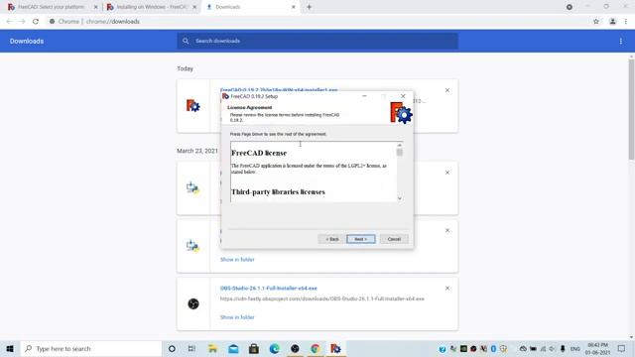Reload the downloads page
This screenshot has height=357, width=635.
[x=36, y=22]
